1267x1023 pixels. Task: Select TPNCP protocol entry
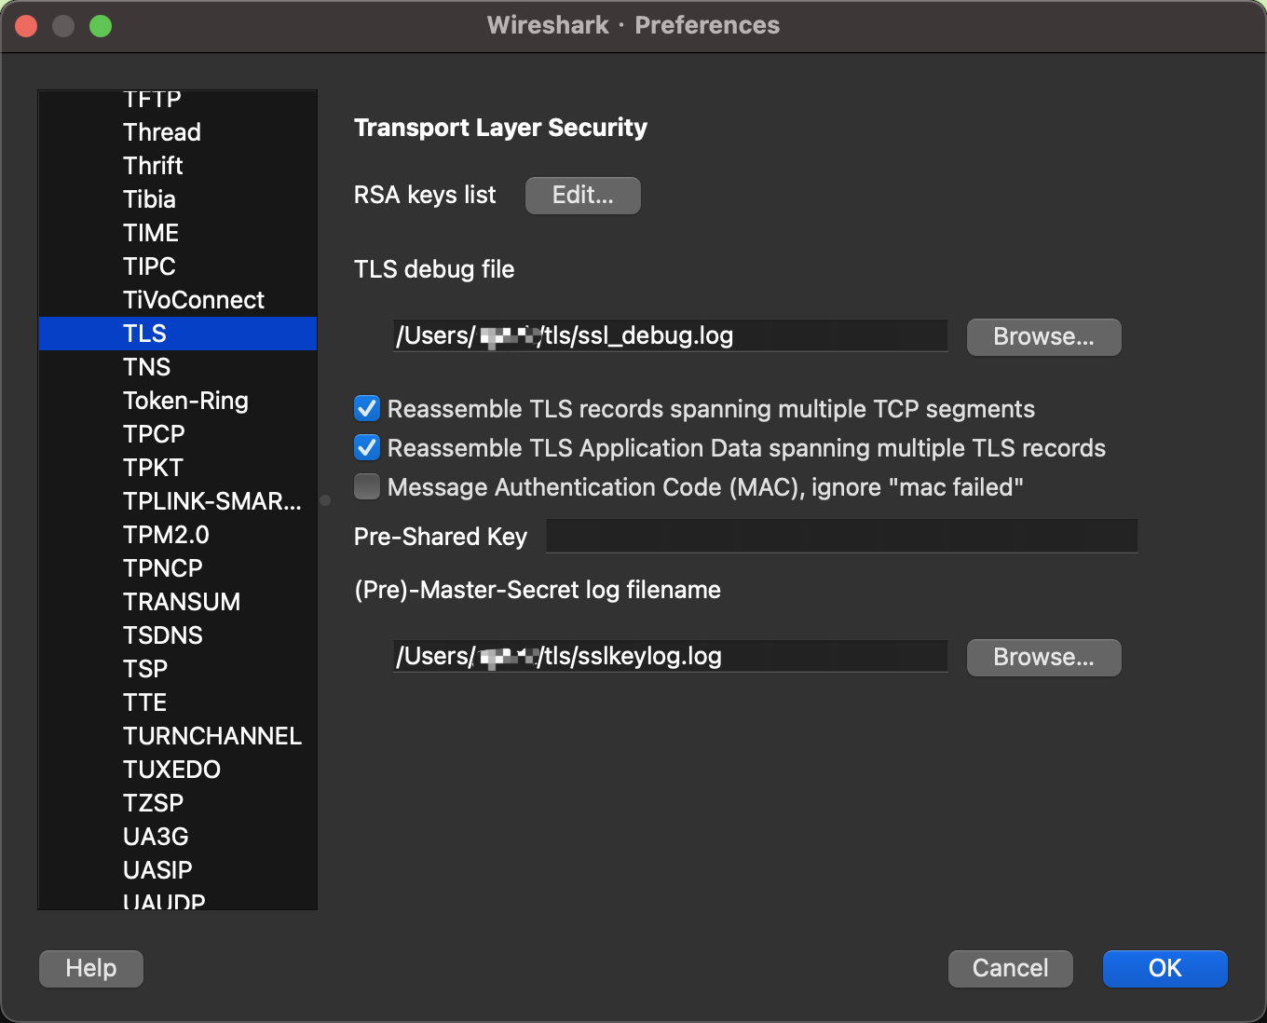[178, 568]
